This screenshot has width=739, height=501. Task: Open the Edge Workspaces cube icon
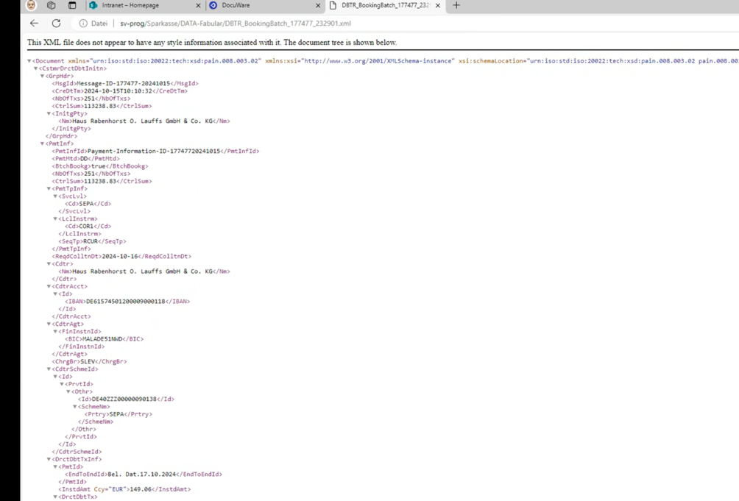coord(51,5)
